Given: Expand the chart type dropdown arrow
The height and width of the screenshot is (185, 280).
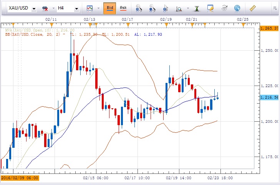Looking at the screenshot, I should [x=98, y=8].
